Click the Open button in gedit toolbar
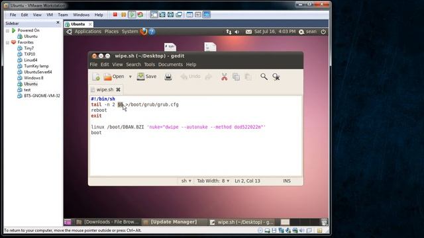 (114, 77)
